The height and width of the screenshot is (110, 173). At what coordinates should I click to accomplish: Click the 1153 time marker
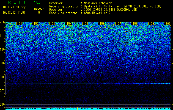52,24
